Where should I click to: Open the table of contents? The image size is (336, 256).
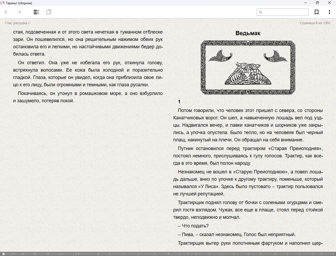pyautogui.click(x=36, y=12)
